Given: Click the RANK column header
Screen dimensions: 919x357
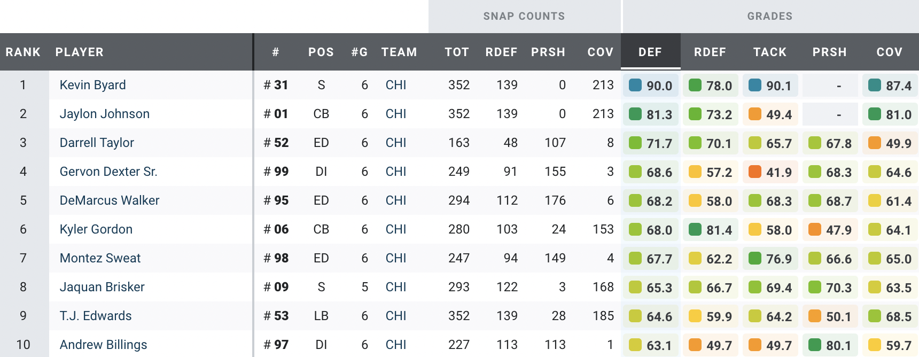Looking at the screenshot, I should pos(23,52).
